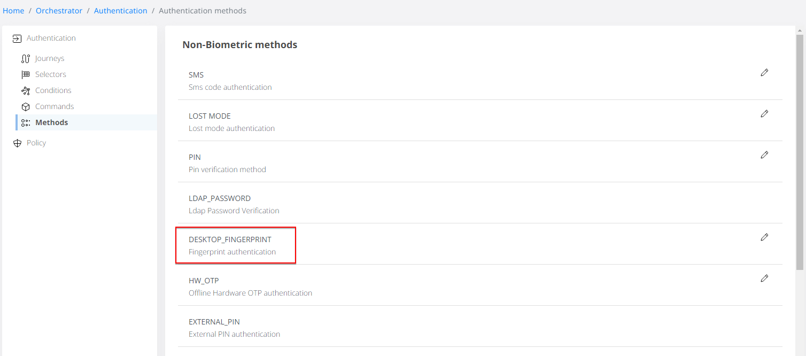Click the Conditions wand icon

click(26, 90)
